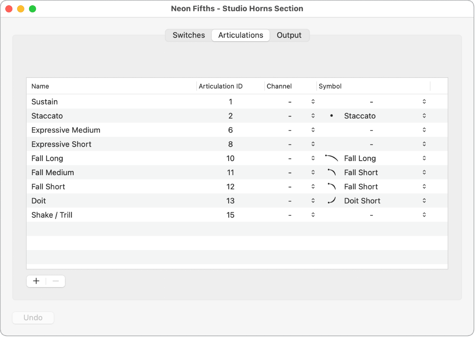Open the Output tab

289,35
